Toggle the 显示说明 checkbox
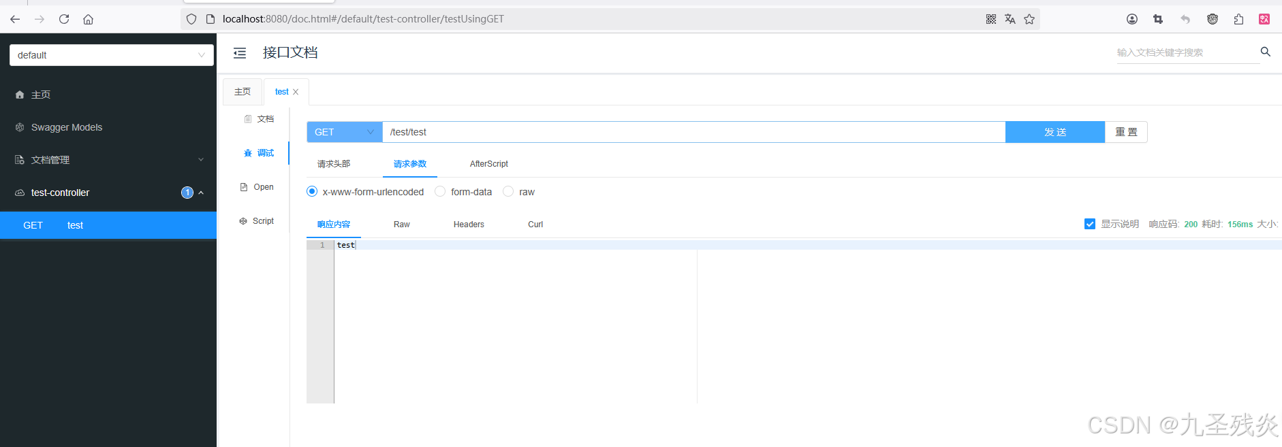This screenshot has width=1282, height=447. [x=1090, y=224]
